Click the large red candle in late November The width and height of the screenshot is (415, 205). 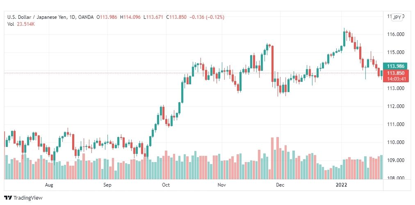[272, 64]
